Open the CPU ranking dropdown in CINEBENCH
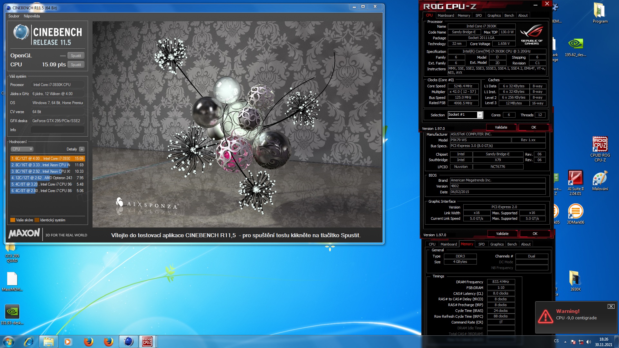The image size is (619, 348). tap(22, 149)
